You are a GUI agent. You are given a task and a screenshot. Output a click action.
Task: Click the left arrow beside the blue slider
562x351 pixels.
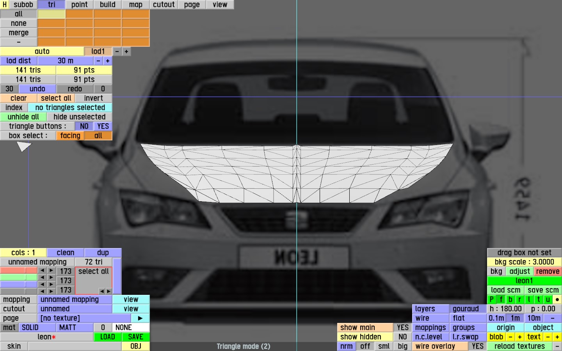(x=42, y=284)
